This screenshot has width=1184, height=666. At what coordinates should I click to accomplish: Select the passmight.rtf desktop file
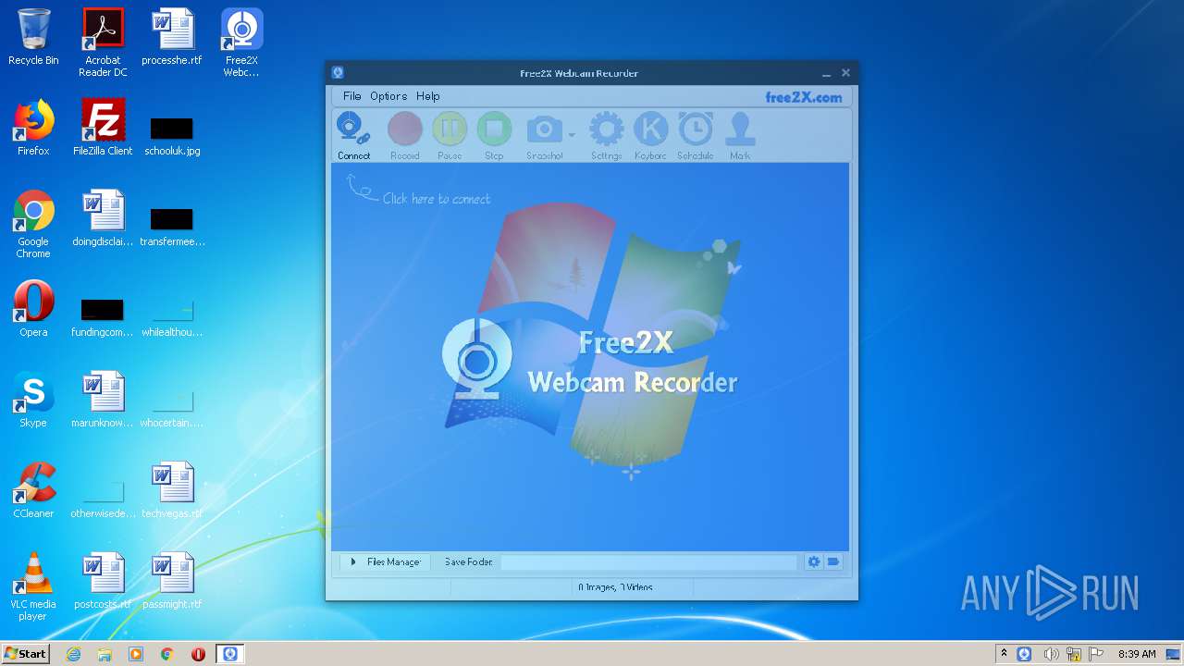[x=172, y=581]
